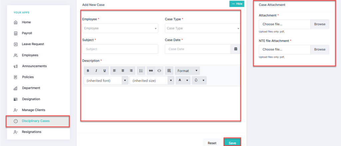Align description text right
The width and height of the screenshot is (341, 146).
point(131,71)
